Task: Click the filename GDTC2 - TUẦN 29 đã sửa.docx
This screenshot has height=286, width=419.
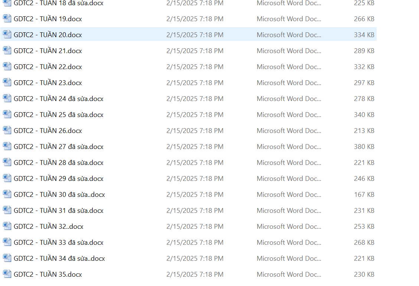Action: tap(58, 179)
